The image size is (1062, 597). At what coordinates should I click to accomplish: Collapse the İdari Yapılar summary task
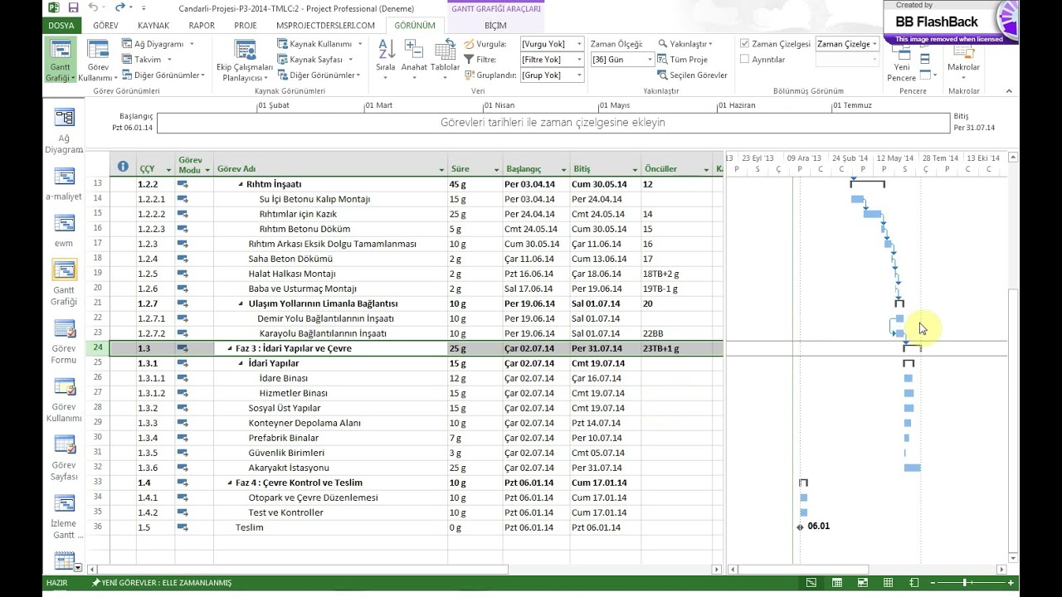coord(241,363)
